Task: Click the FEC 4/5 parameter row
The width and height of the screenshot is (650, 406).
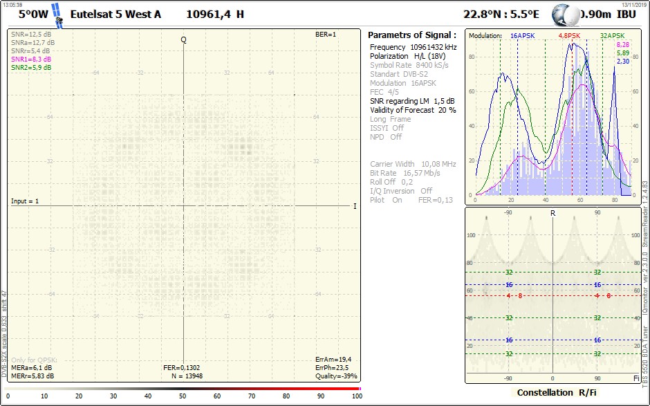Action: click(x=384, y=92)
